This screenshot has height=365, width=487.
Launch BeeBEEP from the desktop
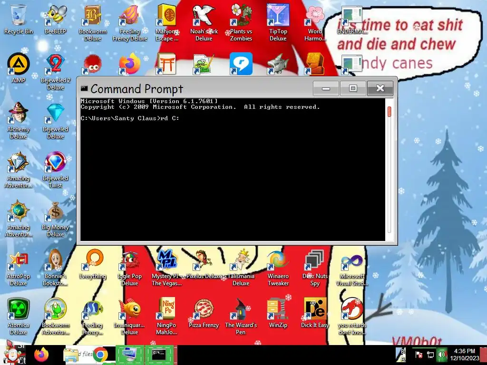[55, 19]
